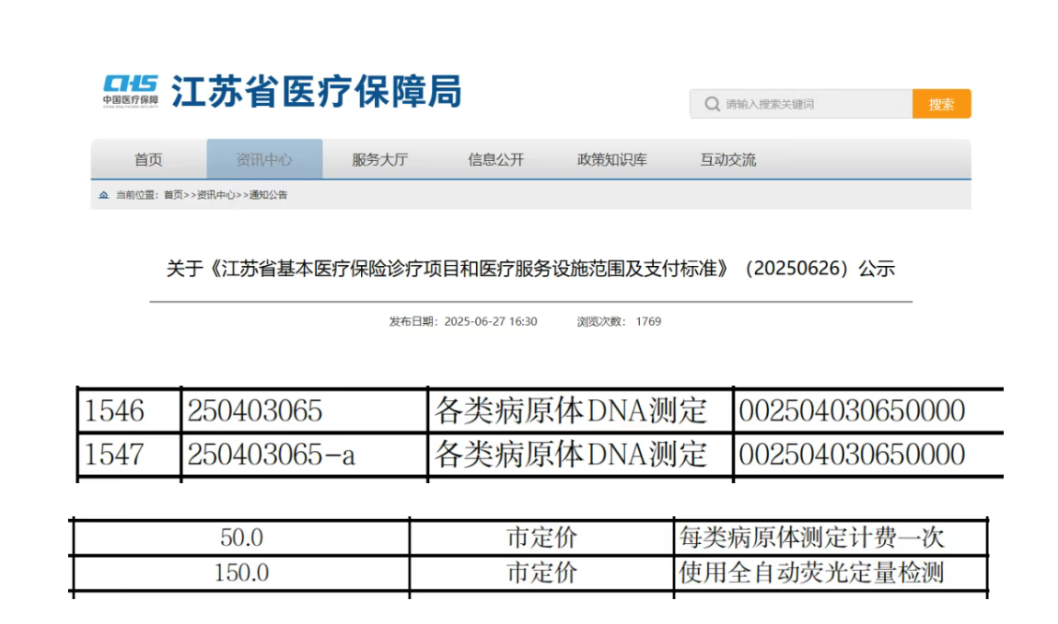
Task: Click the 江苏省医疗保障局 site title
Action: 316,92
